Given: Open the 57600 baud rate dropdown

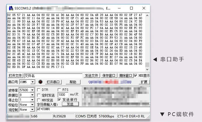Looking at the screenshot, I should (x=32, y=90).
